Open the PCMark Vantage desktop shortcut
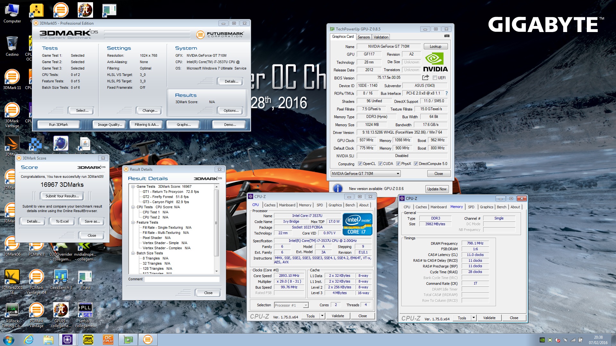Viewport: 616px width, 346px height. [x=36, y=315]
